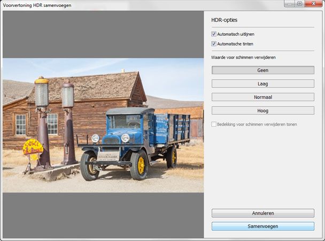Close the Voorvertoning HDR samenvoegen window
This screenshot has height=241, width=325.
coord(314,4)
